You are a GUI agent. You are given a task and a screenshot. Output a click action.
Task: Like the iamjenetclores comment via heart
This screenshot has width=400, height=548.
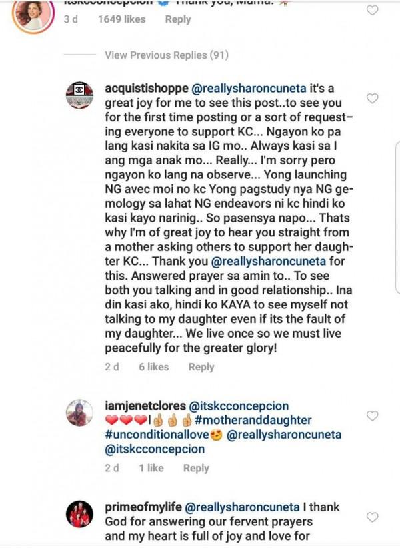click(372, 415)
